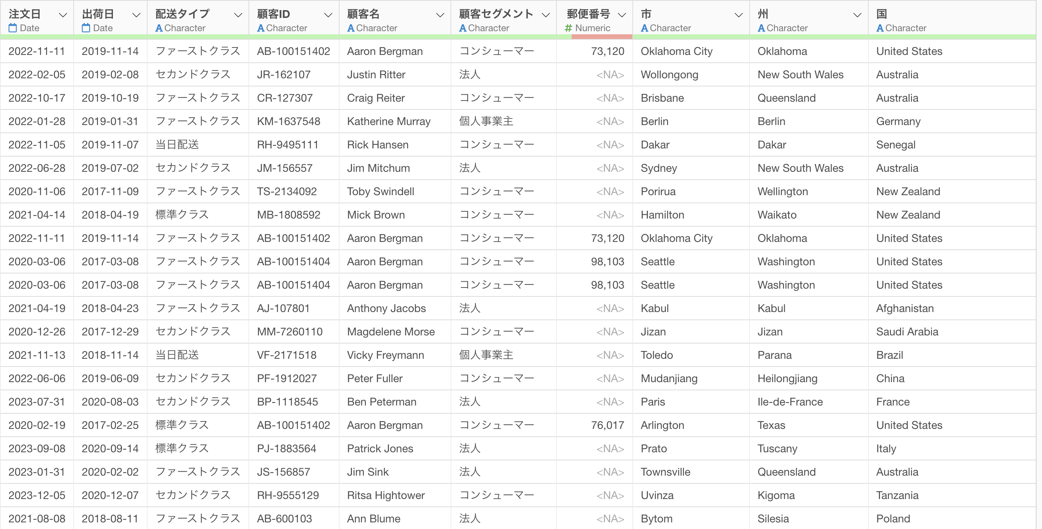Click the Katherine Murray customer name cell
Image resolution: width=1042 pixels, height=529 pixels.
(389, 122)
